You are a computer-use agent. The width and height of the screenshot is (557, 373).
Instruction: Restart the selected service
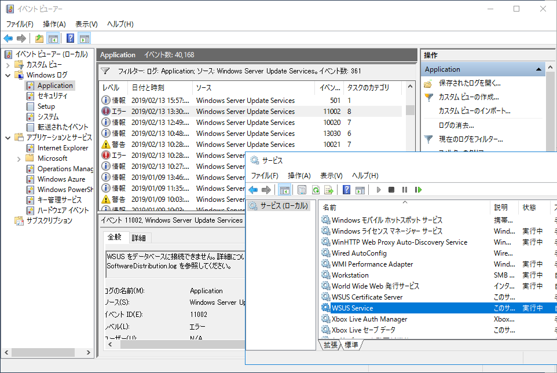click(x=418, y=190)
